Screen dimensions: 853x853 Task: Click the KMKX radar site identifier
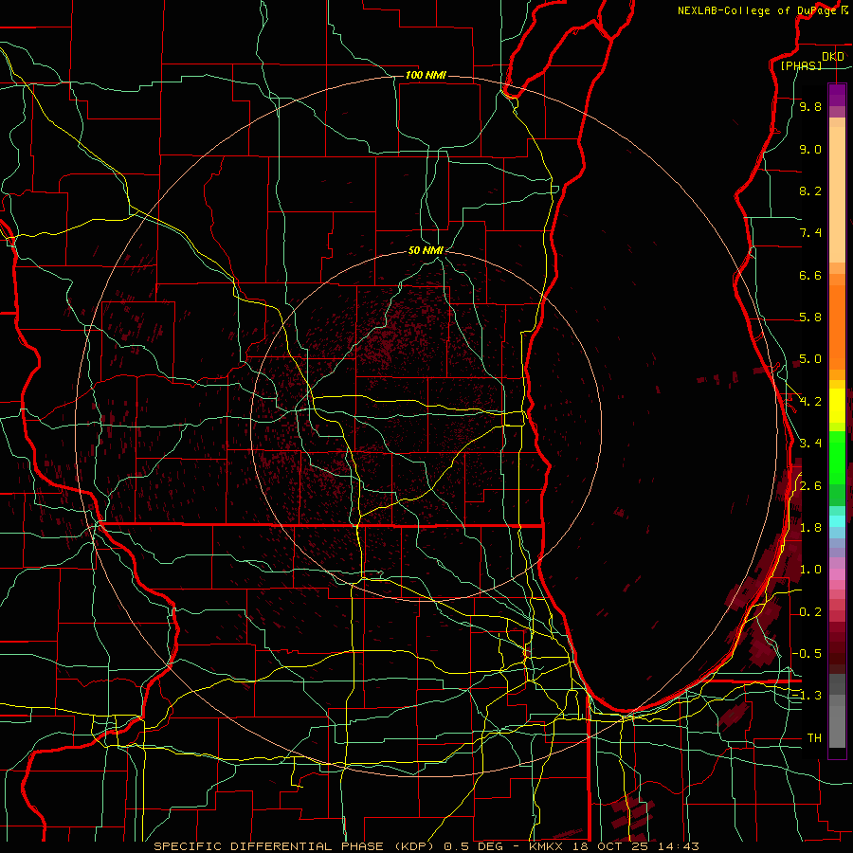(x=546, y=846)
